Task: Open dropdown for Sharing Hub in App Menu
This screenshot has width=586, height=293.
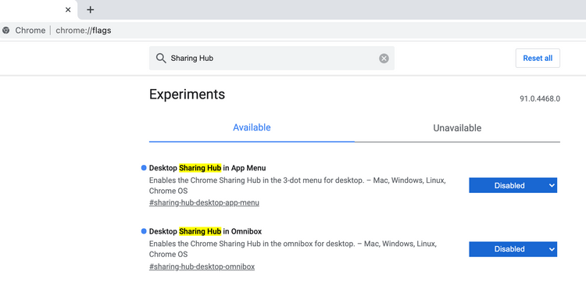Action: click(x=513, y=185)
